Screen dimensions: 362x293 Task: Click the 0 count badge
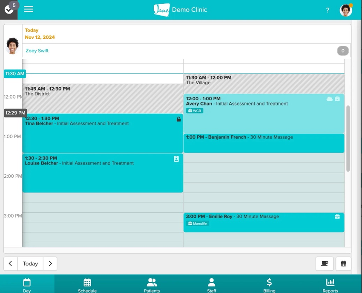click(343, 51)
